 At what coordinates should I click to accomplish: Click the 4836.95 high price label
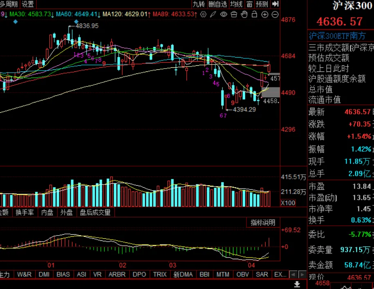tap(87, 26)
